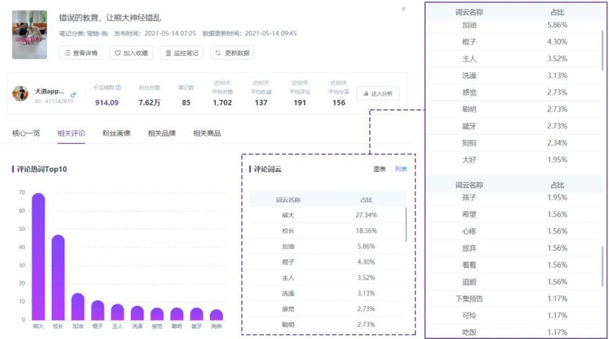
Task: Click the 查看详情 list icon
Action: pos(68,53)
